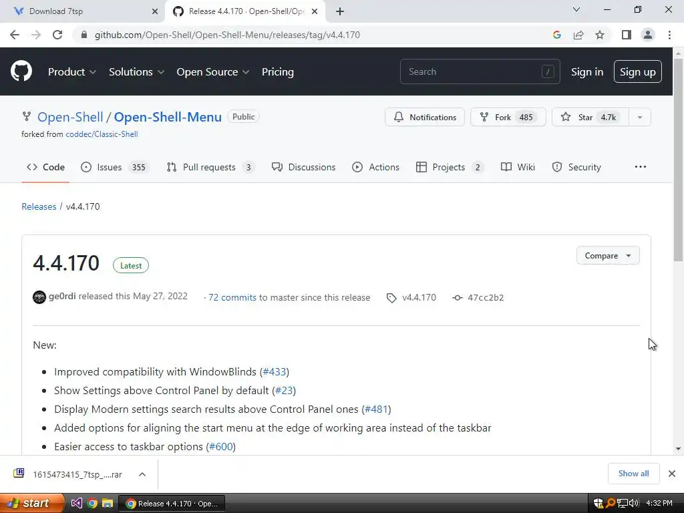Star the repository
684x513 pixels.
coord(590,118)
